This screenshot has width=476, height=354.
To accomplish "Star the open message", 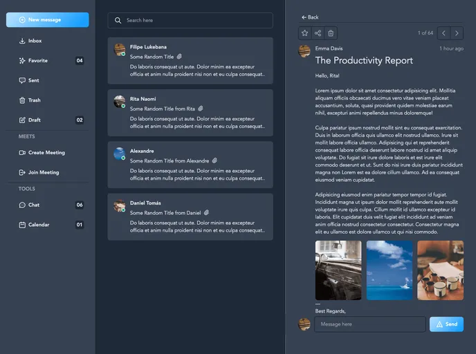I will [x=305, y=33].
